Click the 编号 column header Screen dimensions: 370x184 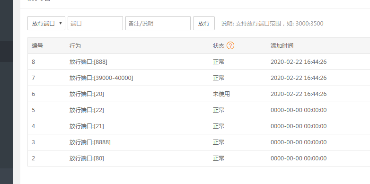(x=37, y=46)
